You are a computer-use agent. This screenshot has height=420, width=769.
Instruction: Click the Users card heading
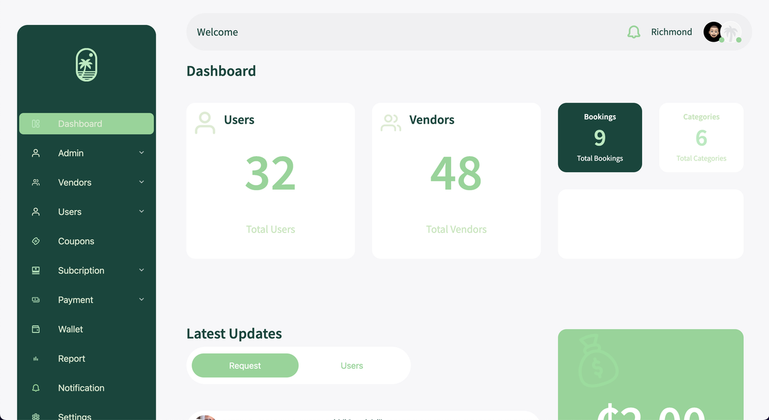tap(239, 120)
